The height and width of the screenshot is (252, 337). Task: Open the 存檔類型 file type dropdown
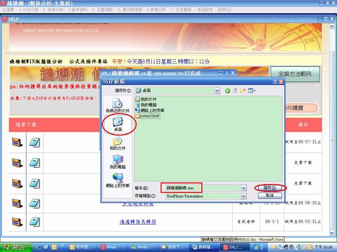243,196
